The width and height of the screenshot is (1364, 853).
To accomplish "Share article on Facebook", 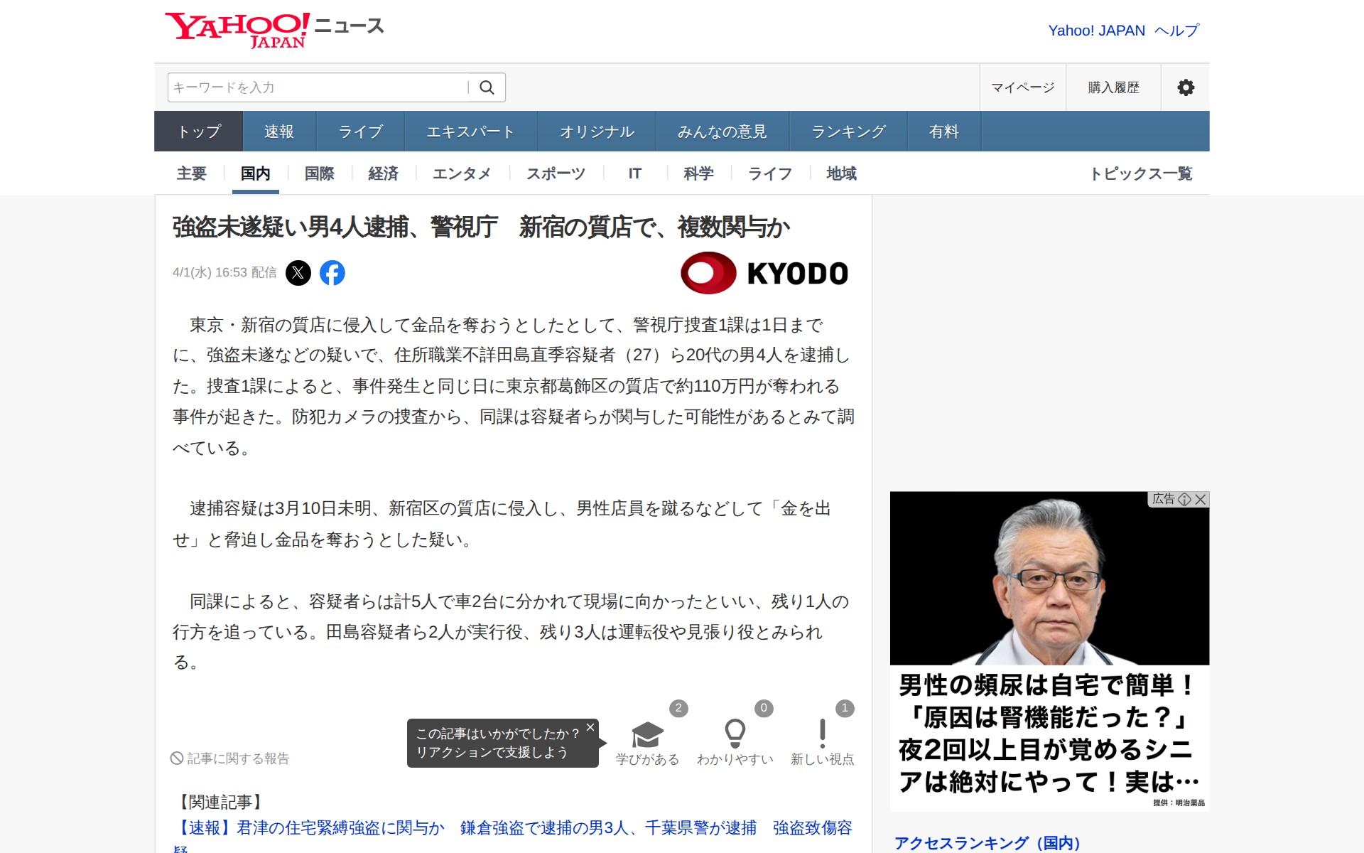I will (x=332, y=273).
